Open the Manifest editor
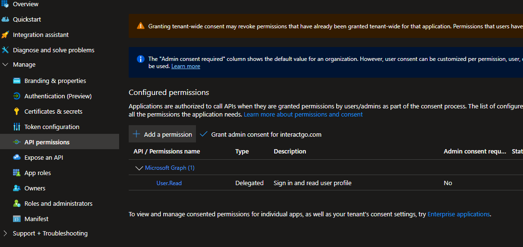Screen dimensions: 523x247 pyautogui.click(x=36, y=219)
